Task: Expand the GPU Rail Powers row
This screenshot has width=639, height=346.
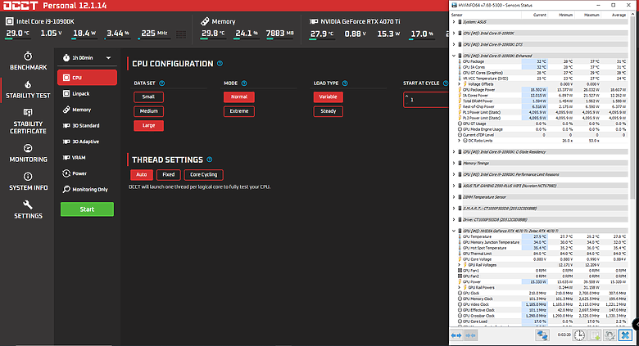Action: point(460,287)
